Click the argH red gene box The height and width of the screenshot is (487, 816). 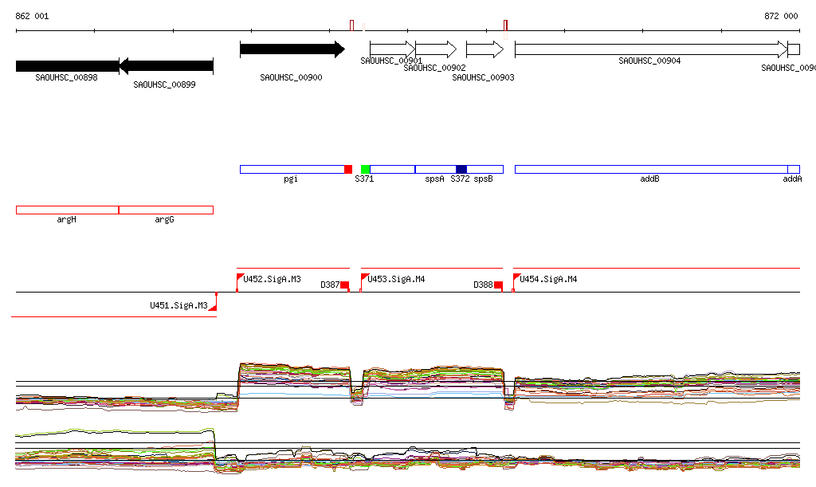pos(67,210)
